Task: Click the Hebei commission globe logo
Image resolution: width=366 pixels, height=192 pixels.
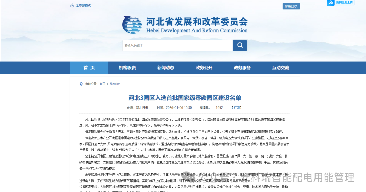Action: [132, 25]
